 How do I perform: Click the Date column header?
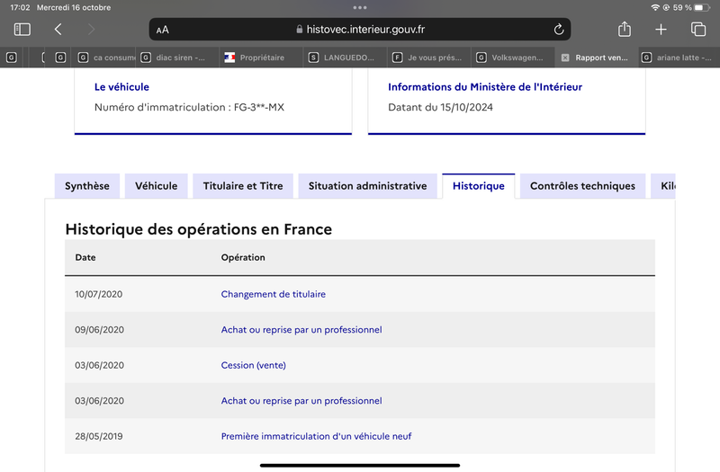(85, 257)
